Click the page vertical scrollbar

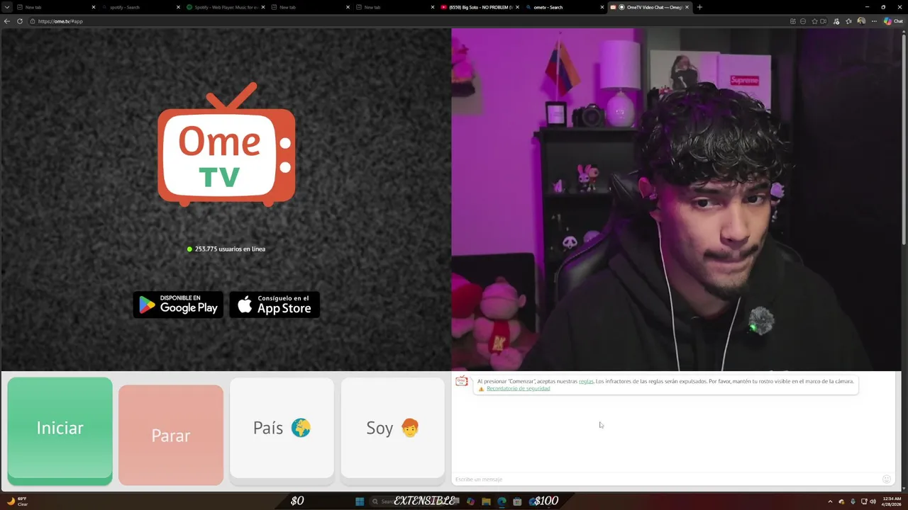(x=904, y=142)
